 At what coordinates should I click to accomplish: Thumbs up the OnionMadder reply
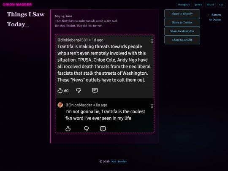point(68,129)
